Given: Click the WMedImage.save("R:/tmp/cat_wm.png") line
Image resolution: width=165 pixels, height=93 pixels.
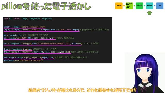Looking at the screenshot, I should click(23, 60).
